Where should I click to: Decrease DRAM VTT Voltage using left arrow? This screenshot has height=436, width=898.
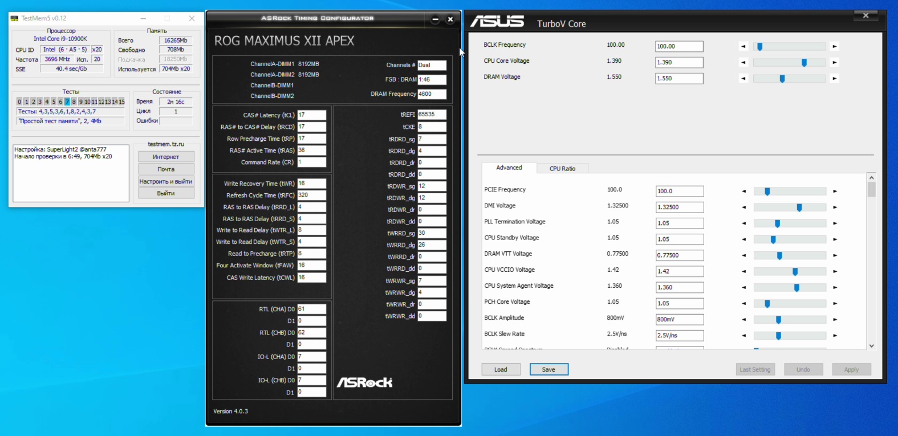[x=743, y=255]
